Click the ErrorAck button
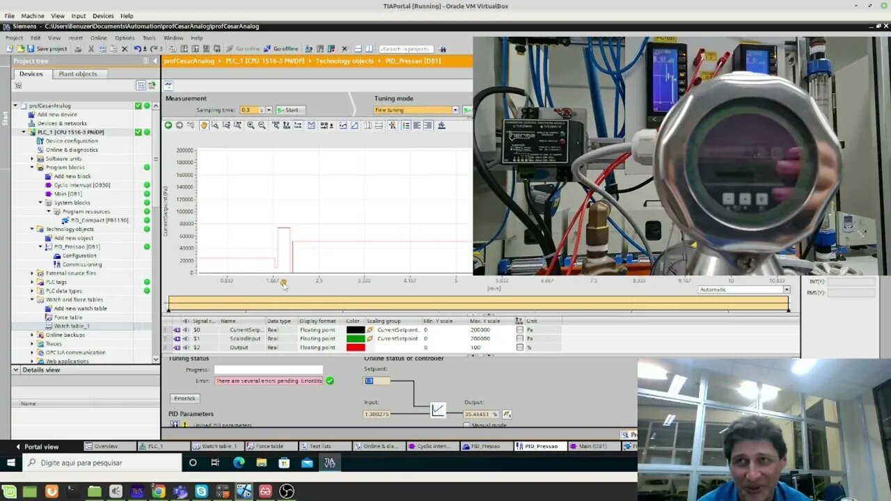The image size is (891, 501). tap(185, 399)
